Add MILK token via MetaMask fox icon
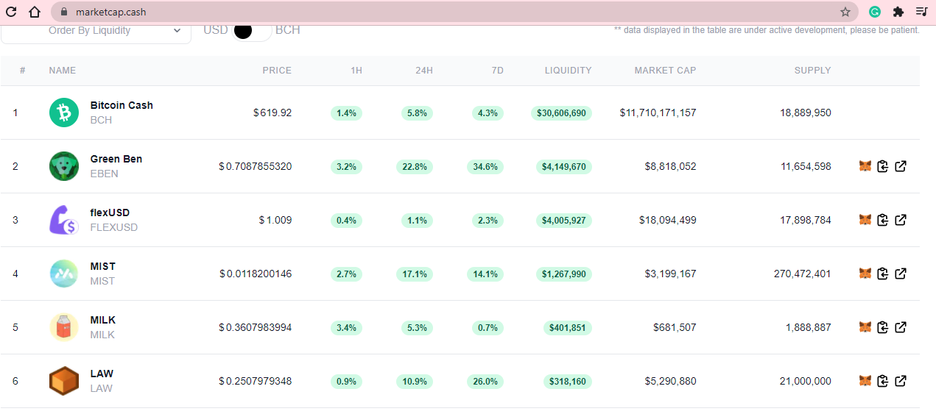 865,327
